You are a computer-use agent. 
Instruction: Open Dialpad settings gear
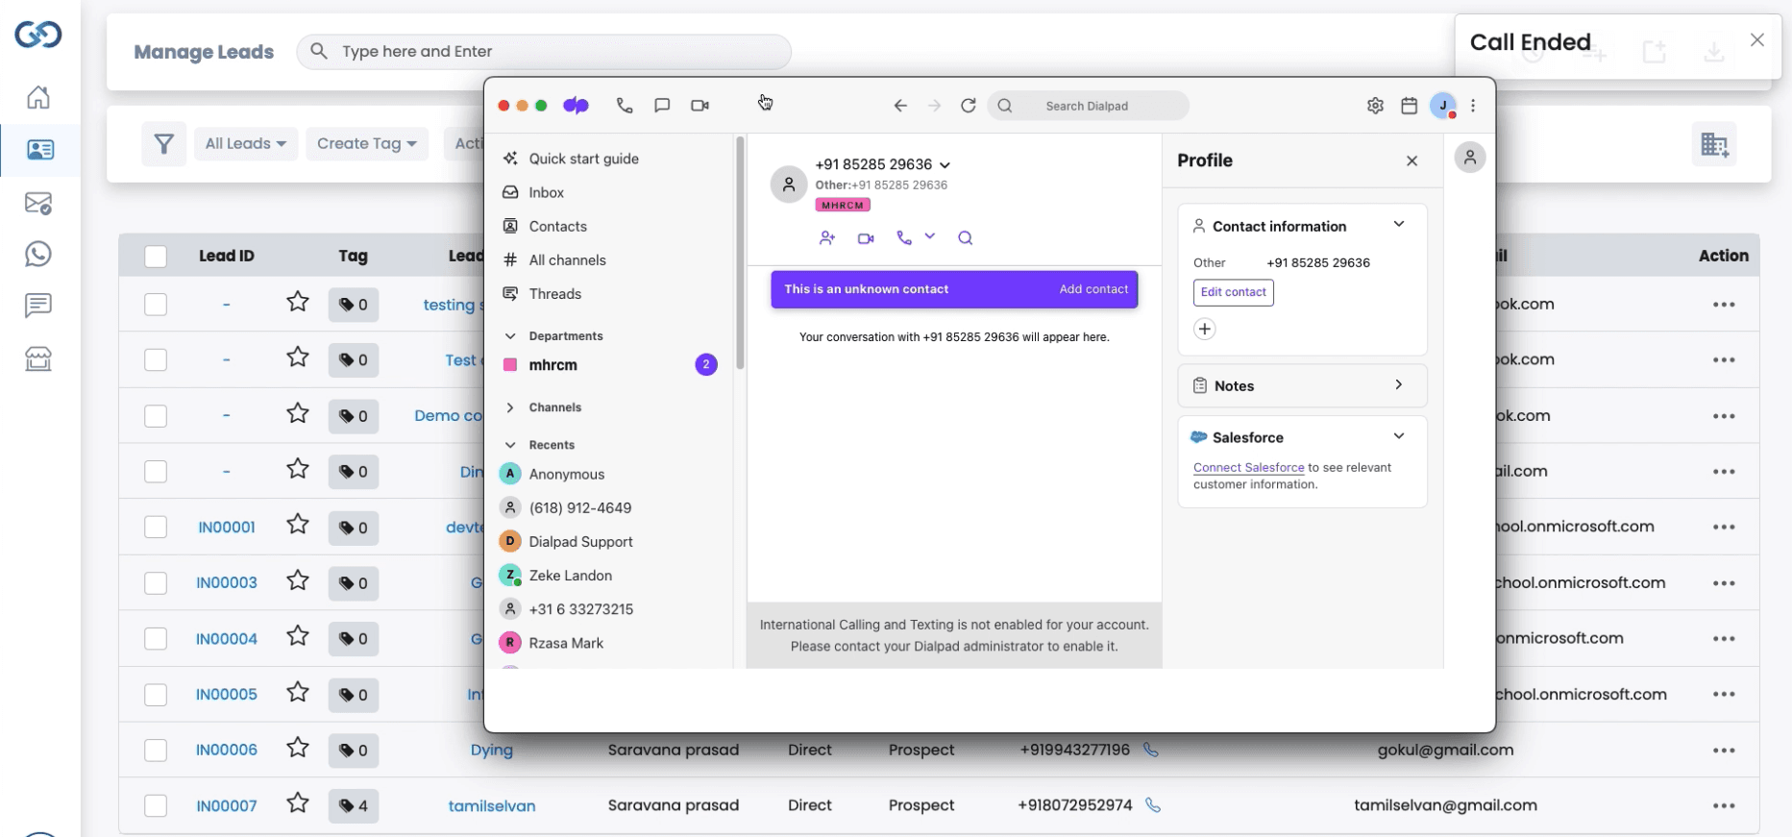coord(1375,106)
